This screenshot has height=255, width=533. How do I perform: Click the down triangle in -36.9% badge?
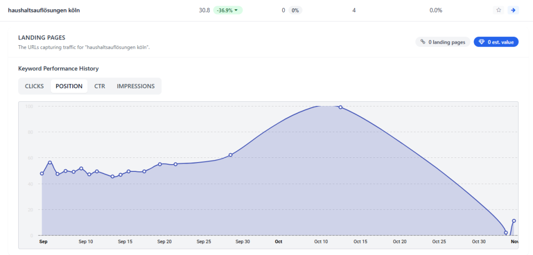(x=237, y=10)
